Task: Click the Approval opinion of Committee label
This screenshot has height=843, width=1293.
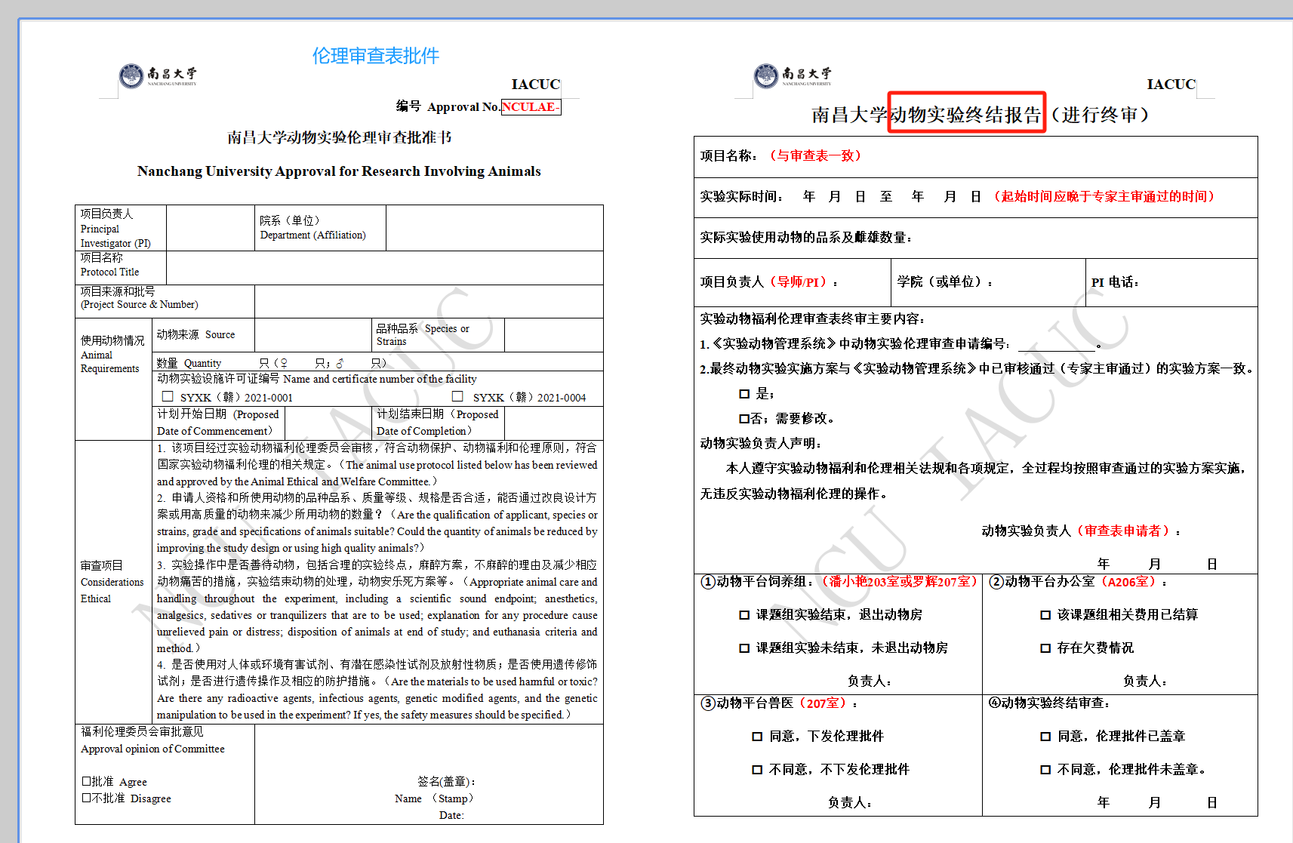Action: (152, 749)
